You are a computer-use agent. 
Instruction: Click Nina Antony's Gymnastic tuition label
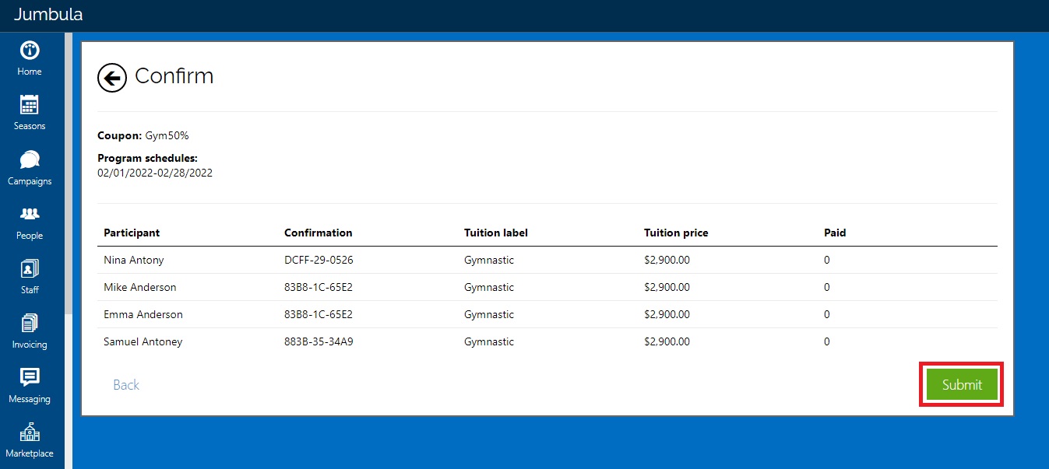tap(489, 260)
